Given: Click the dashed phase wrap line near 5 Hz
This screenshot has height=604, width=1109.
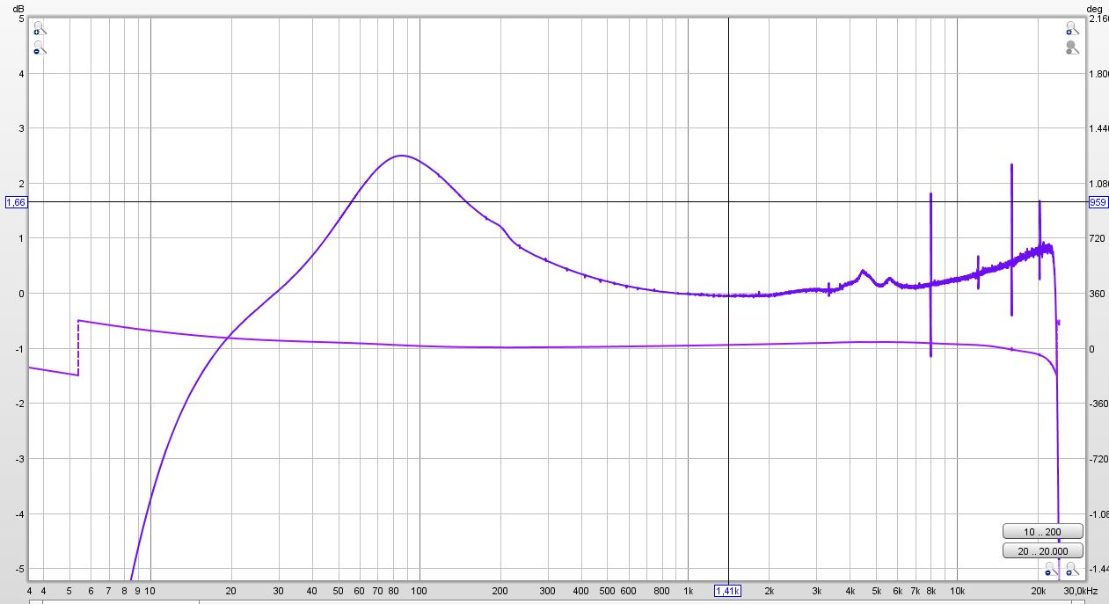Looking at the screenshot, I should (78, 348).
